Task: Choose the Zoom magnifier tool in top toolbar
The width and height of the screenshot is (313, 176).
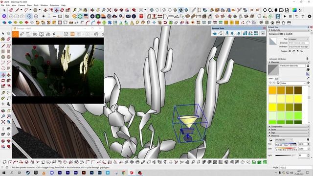Action: (x=103, y=10)
